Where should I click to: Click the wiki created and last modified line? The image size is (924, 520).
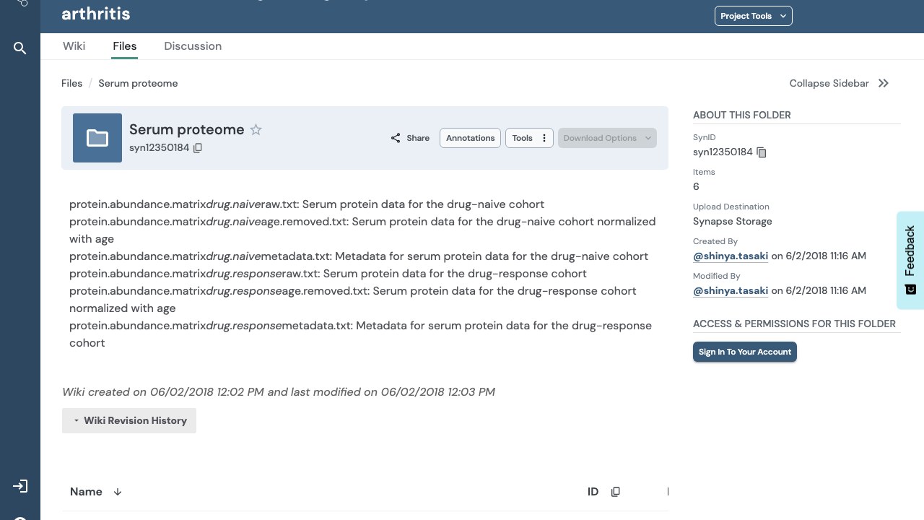pos(279,392)
